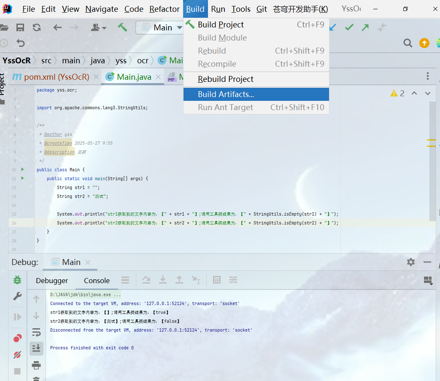Open the View menu

click(x=70, y=9)
